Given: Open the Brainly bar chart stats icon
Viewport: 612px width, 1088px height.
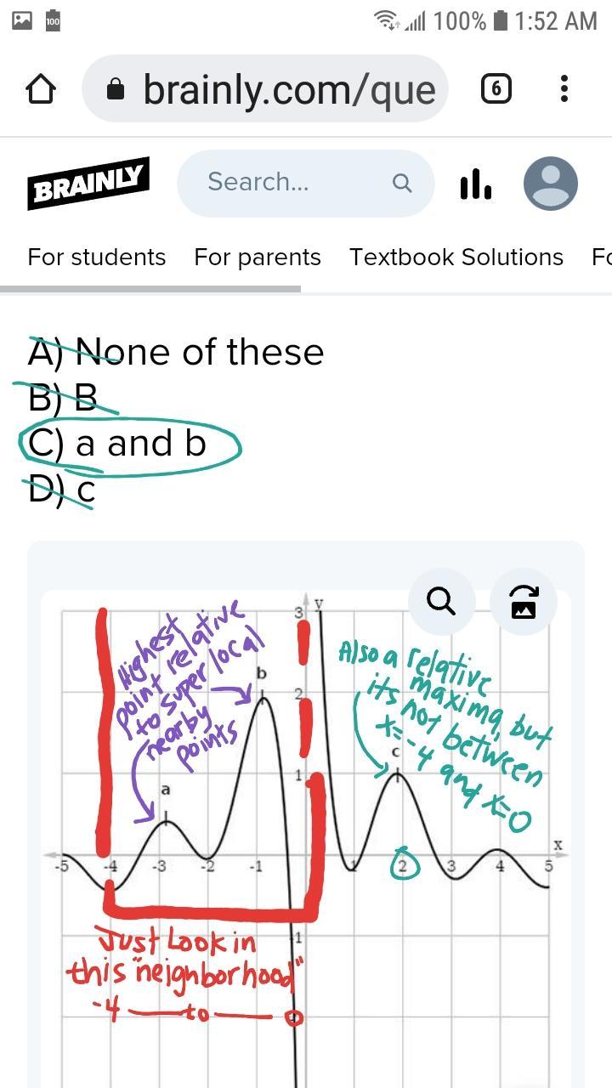Looking at the screenshot, I should click(475, 184).
